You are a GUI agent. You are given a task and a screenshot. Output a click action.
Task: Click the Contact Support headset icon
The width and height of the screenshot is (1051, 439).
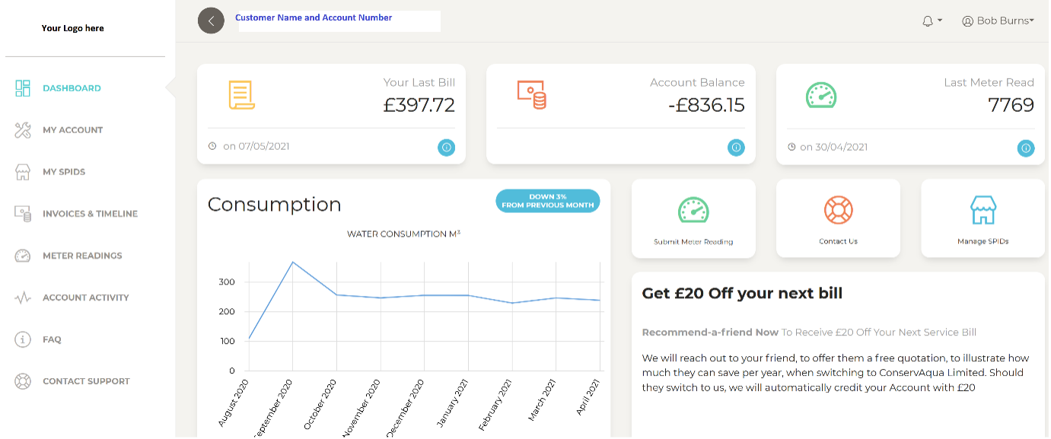point(22,380)
